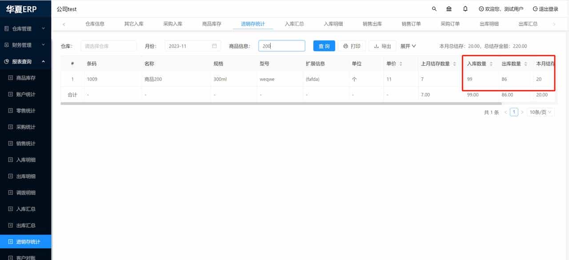Click the blue 查询 query button

pyautogui.click(x=324, y=46)
